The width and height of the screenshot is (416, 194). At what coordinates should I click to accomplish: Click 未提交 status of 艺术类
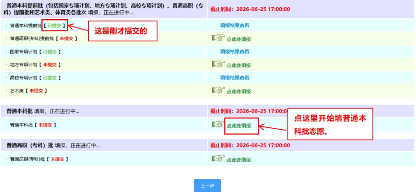pos(36,91)
